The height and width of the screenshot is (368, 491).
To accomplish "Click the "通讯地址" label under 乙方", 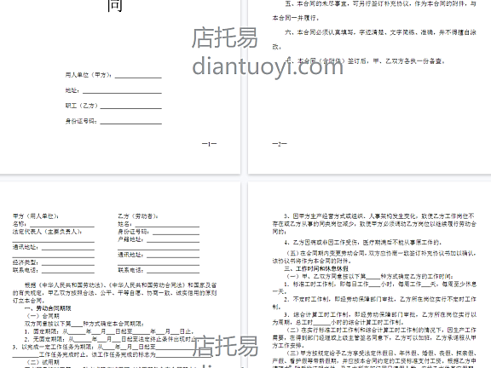I will [x=131, y=255].
